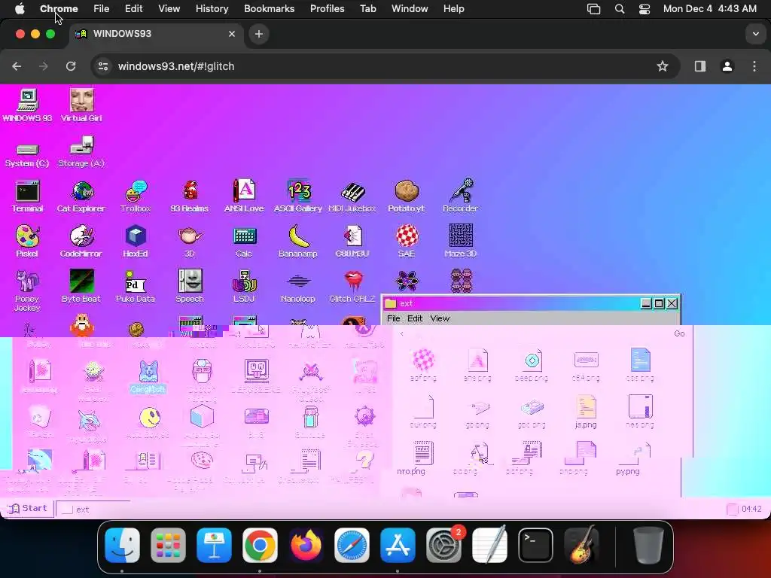
Task: Select the WINDOWS93 browser tab
Action: click(x=157, y=34)
